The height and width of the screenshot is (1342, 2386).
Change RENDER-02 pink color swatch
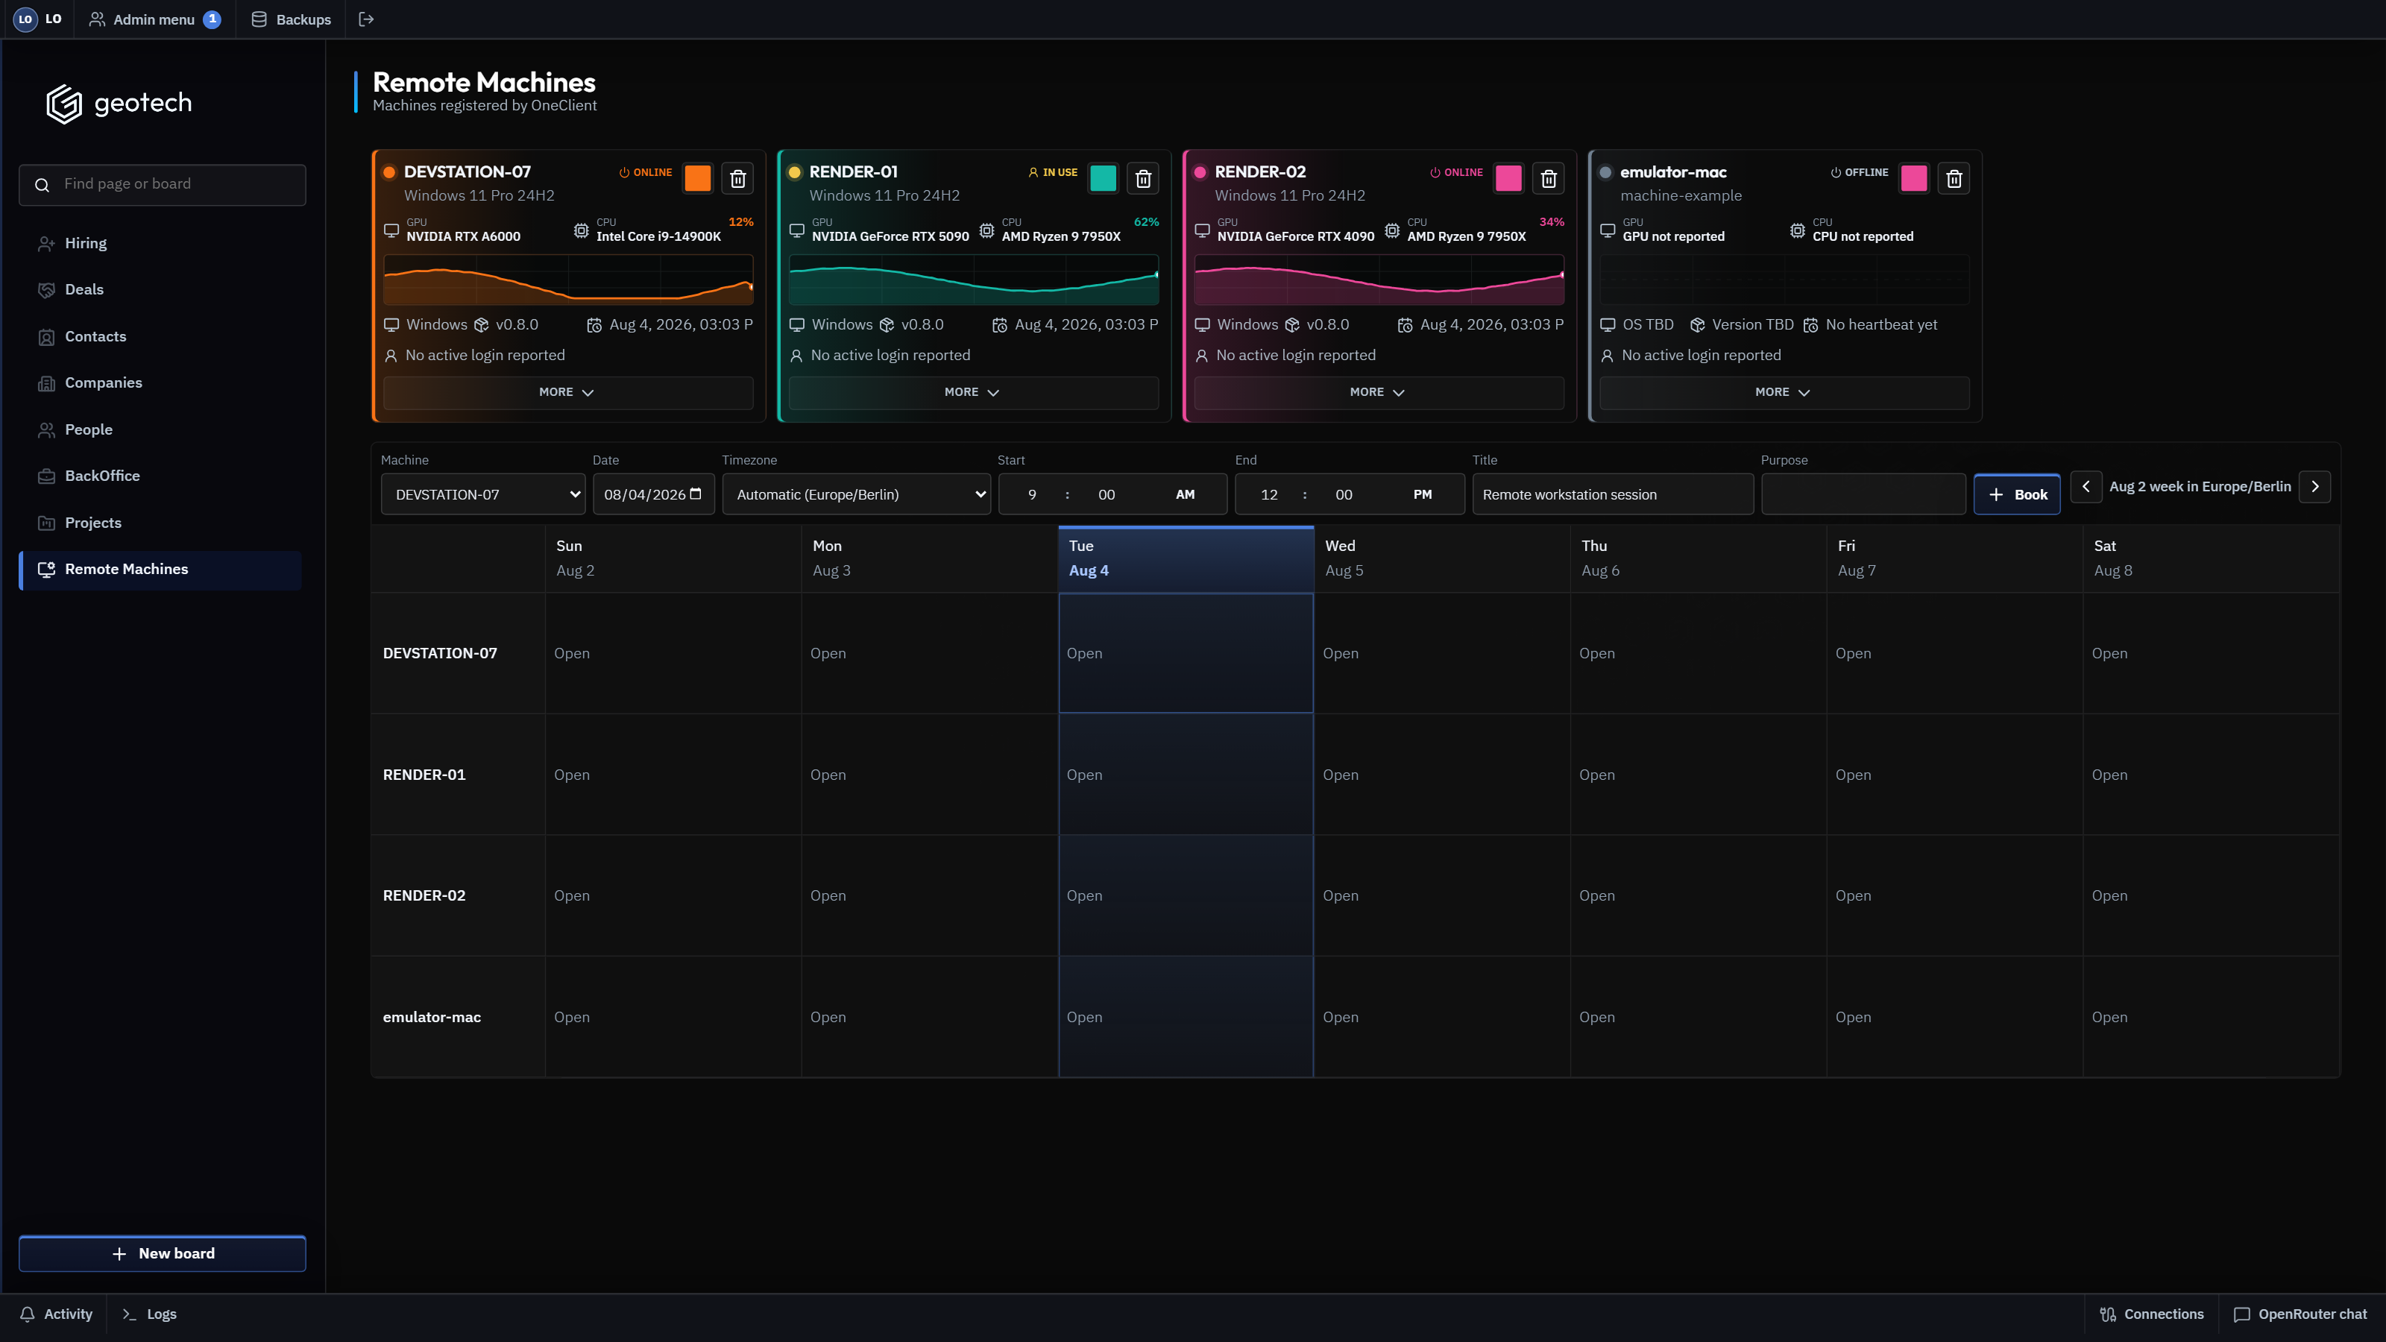click(1509, 179)
